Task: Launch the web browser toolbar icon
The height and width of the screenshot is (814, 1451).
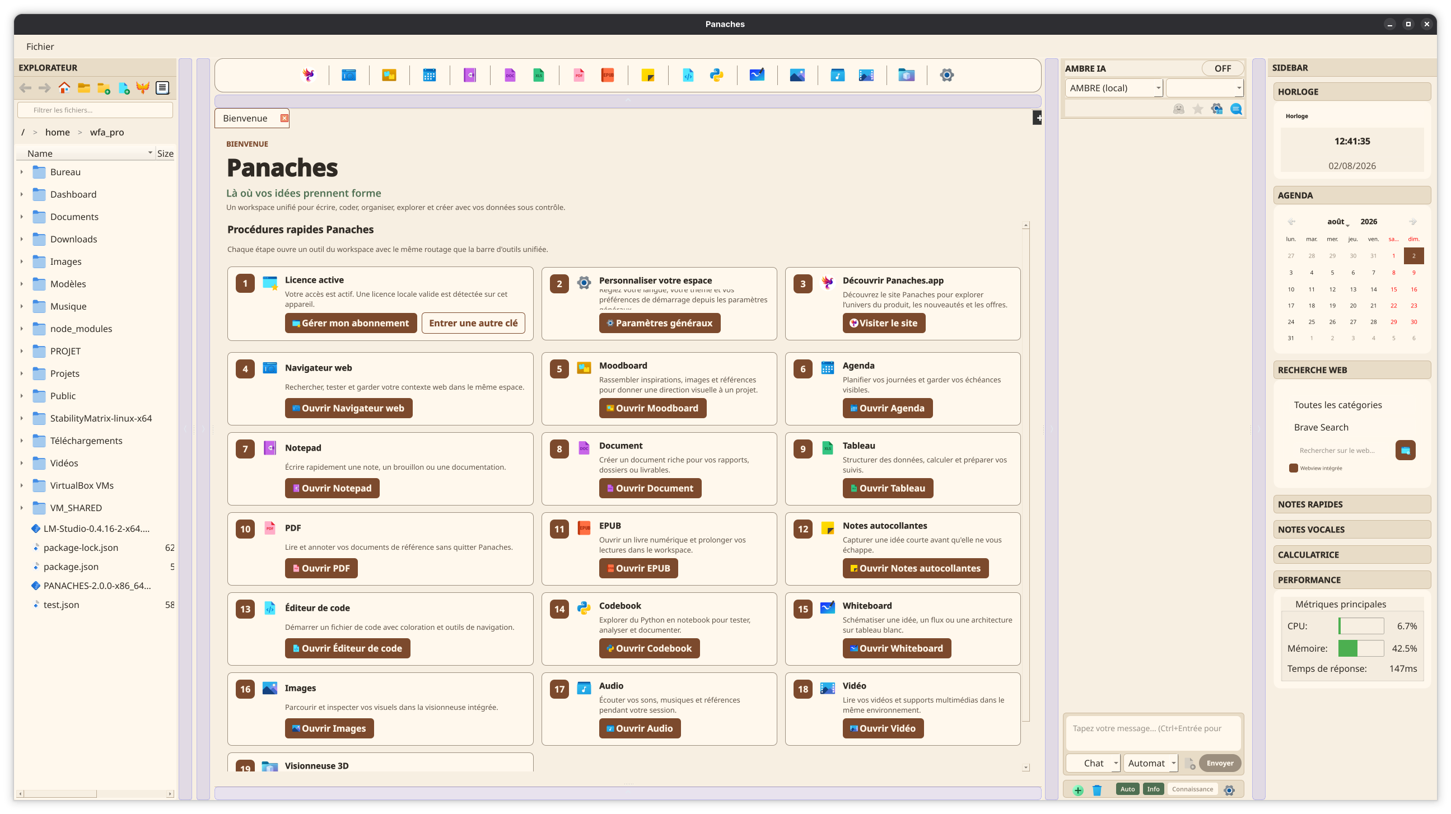Action: tap(349, 75)
